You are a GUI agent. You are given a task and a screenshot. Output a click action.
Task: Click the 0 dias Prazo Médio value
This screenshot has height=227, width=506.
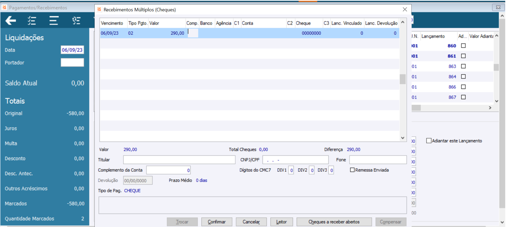click(x=202, y=181)
